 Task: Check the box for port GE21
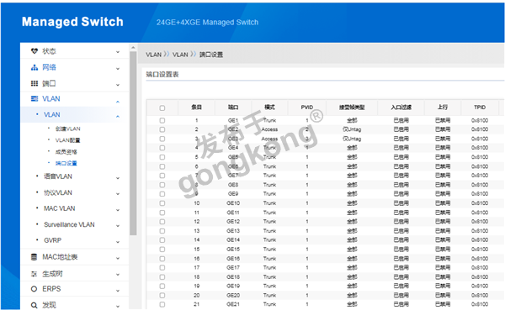coord(162,304)
